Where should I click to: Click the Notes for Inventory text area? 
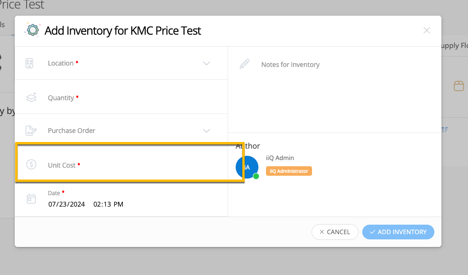click(x=335, y=90)
